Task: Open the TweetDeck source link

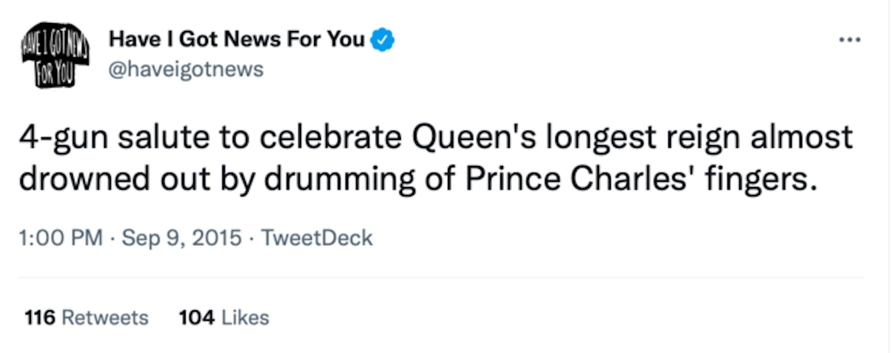Action: point(317,238)
